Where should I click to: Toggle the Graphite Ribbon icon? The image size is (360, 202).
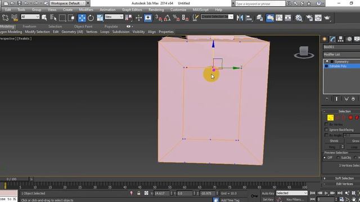[x=270, y=18]
